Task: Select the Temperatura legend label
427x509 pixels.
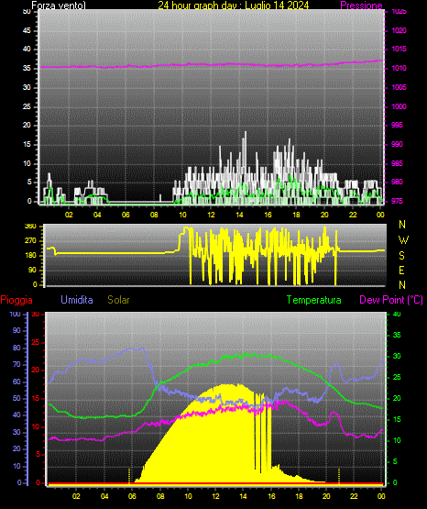Action: 314,300
